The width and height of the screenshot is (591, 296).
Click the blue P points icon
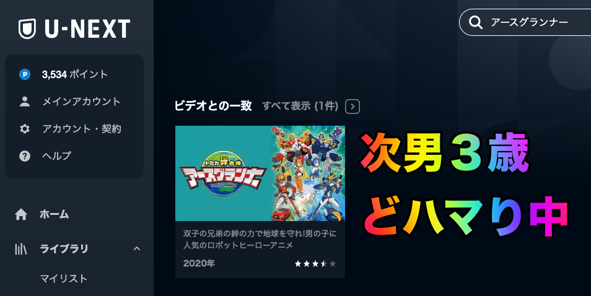[25, 74]
